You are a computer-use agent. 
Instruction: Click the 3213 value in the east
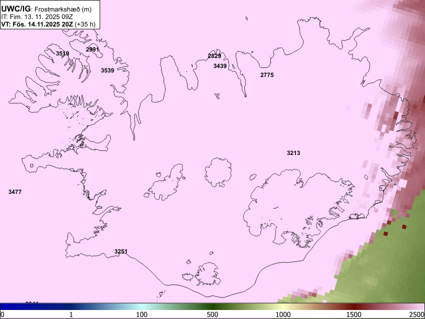(293, 153)
